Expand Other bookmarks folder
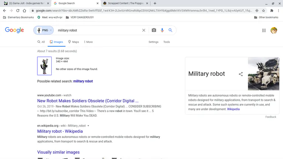 (266, 17)
